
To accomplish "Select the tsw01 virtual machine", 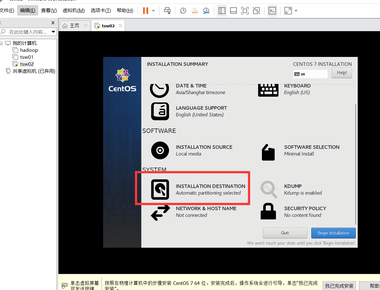I will pos(27,57).
